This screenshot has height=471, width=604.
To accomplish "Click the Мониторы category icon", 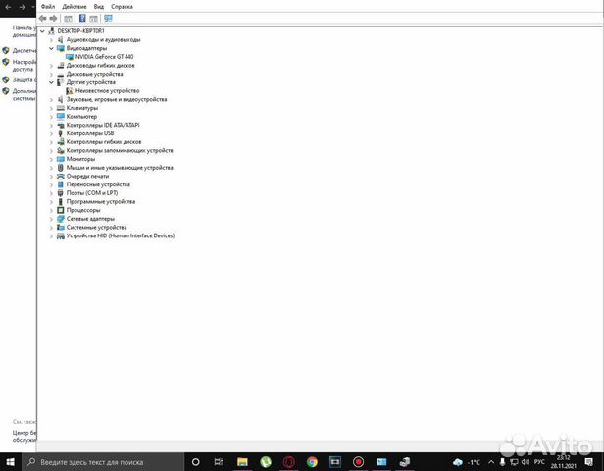I will pyautogui.click(x=61, y=159).
